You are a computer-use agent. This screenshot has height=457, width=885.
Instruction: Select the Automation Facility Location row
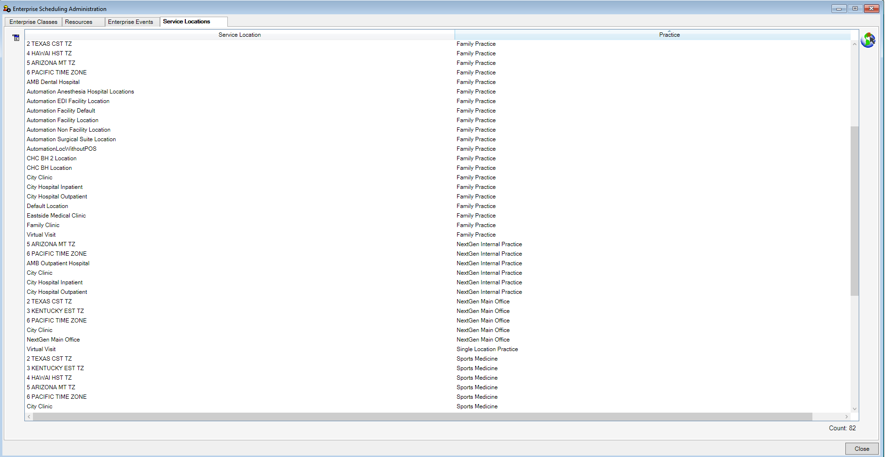438,120
